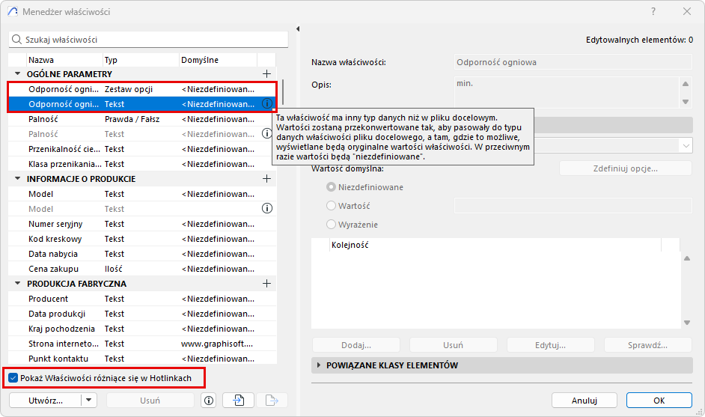Click info icon beside greyed Palność row
This screenshot has width=705, height=417.
click(x=267, y=133)
